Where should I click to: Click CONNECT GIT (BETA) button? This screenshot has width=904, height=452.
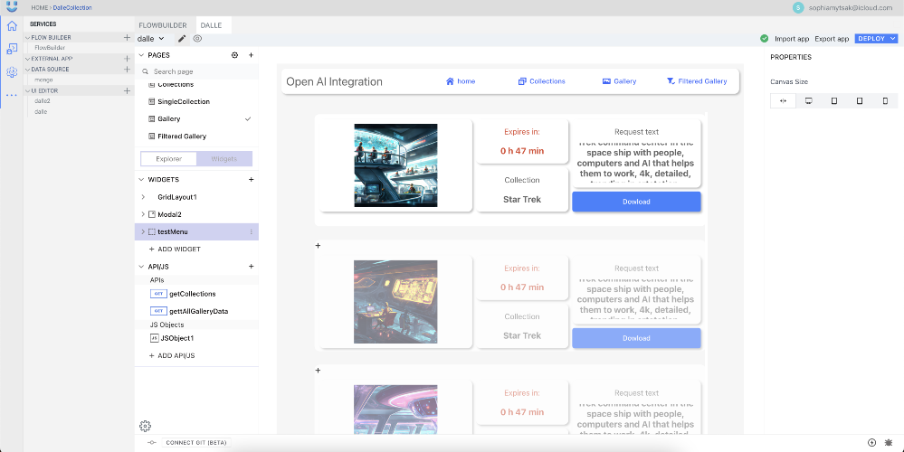click(x=196, y=443)
